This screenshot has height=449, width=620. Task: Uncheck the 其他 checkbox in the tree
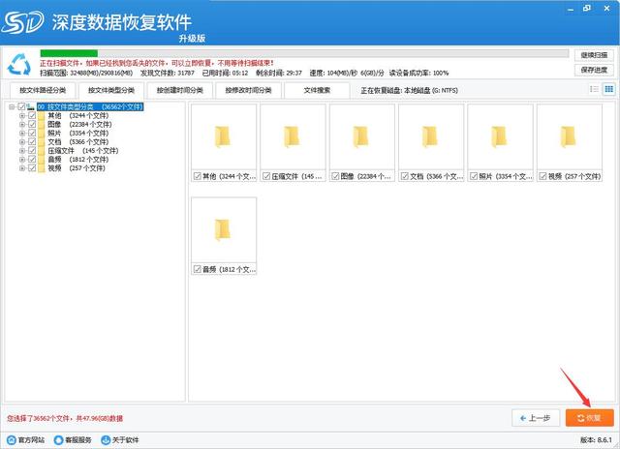32,116
